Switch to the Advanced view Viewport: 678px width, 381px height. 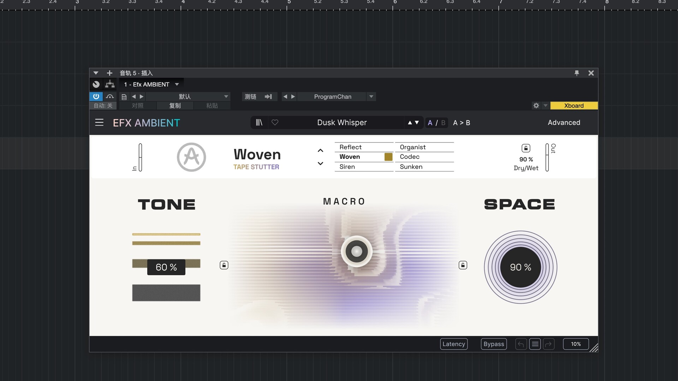564,122
